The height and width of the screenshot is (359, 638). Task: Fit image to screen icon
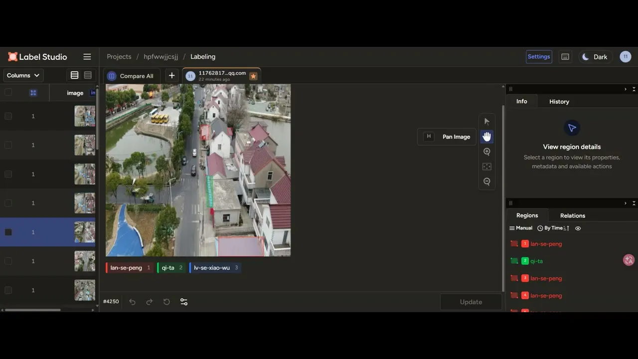[487, 167]
